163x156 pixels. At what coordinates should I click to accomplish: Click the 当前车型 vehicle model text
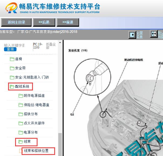pos(38,32)
